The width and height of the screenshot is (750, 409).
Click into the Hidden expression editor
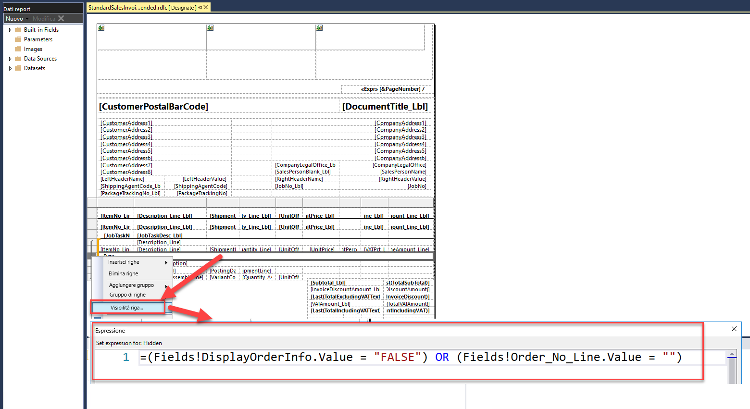(432, 358)
